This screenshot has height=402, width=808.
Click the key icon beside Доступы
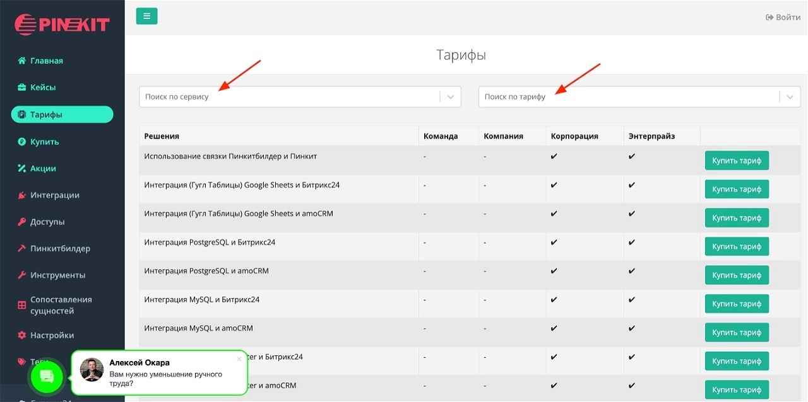coord(22,222)
